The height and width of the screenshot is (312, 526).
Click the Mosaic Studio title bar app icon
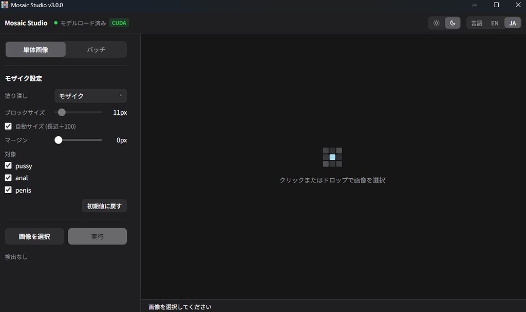[5, 5]
